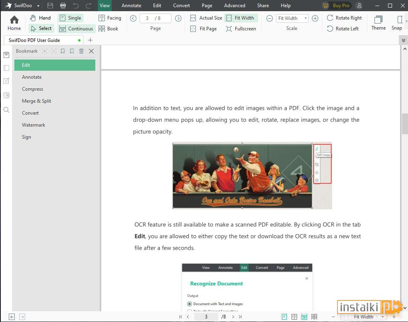
Task: Click the Save icon in title bar
Action: pos(50,6)
